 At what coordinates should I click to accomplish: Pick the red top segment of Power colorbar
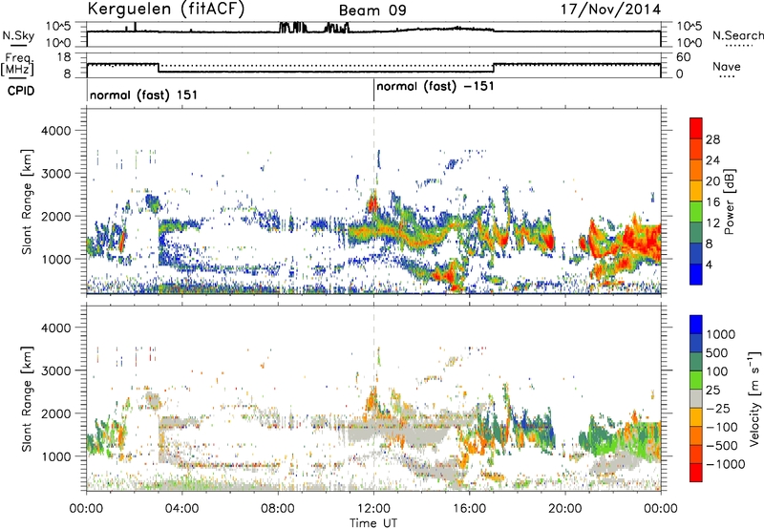click(x=696, y=128)
